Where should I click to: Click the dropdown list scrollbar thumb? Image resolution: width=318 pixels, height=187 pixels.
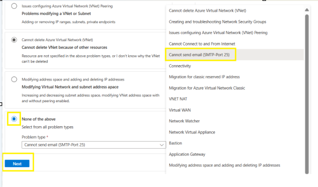click(x=307, y=94)
